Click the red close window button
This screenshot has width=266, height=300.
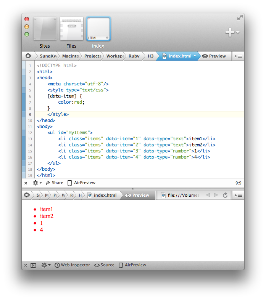[27, 19]
